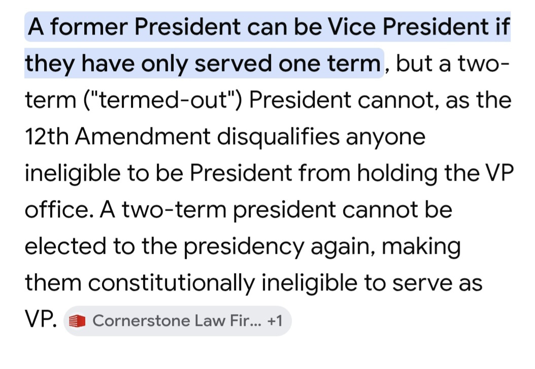Click the phrase 'A two-term president cannot be'
This screenshot has height=369, width=535.
[276, 210]
